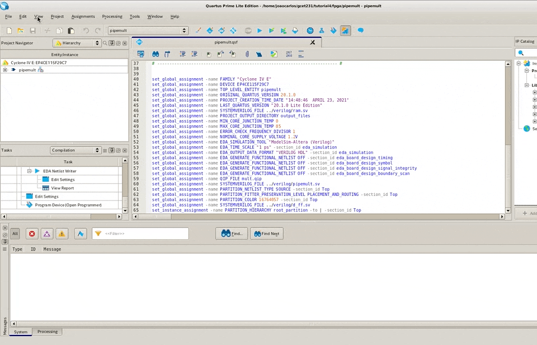The height and width of the screenshot is (345, 537).
Task: Click the Find Next button
Action: click(x=267, y=233)
